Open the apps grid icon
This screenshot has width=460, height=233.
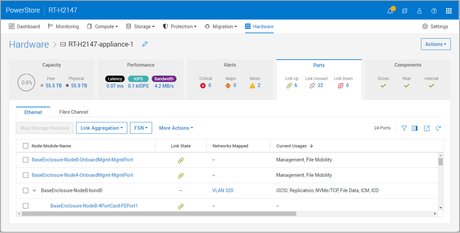coord(449,11)
